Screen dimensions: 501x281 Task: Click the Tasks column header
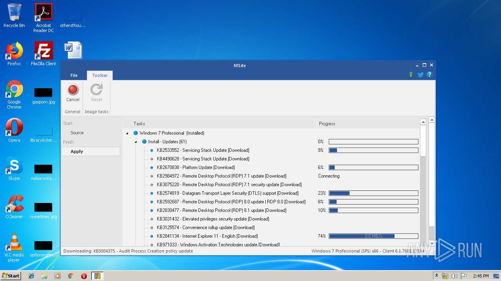click(219, 124)
